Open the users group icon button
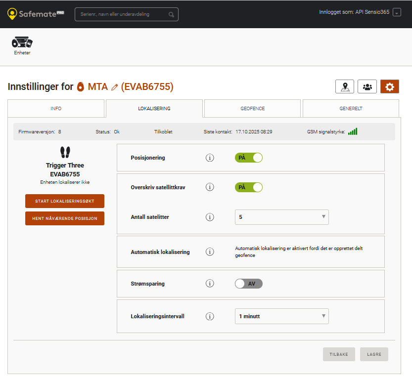 (367, 86)
